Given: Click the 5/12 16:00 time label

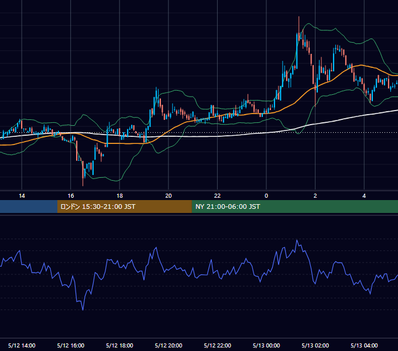Looking at the screenshot, I should [x=71, y=345].
